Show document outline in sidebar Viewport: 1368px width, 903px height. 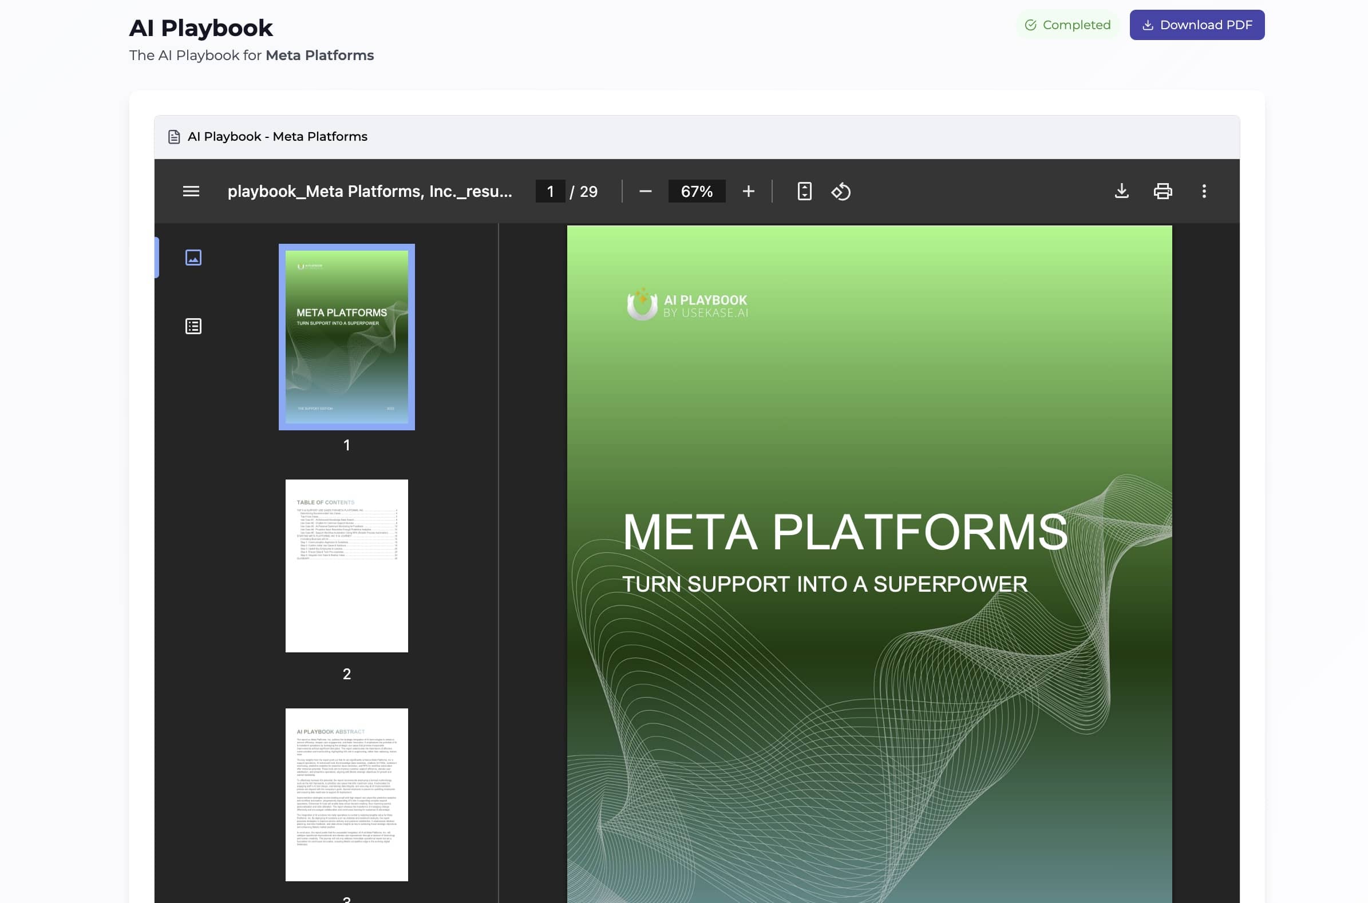click(x=193, y=326)
